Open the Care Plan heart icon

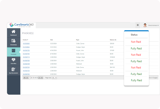point(14,60)
